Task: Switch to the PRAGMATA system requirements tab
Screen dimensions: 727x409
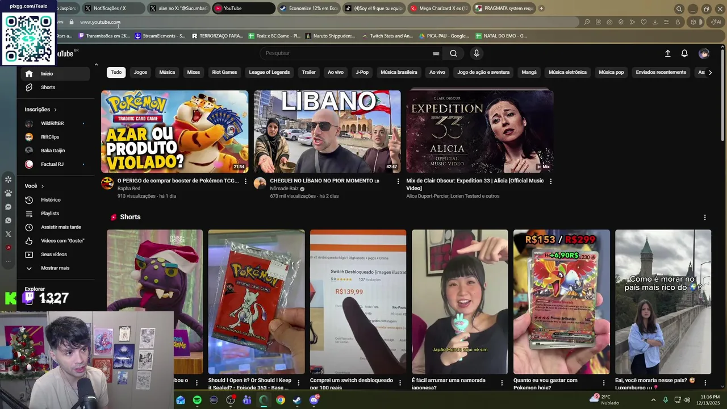Action: pyautogui.click(x=504, y=9)
